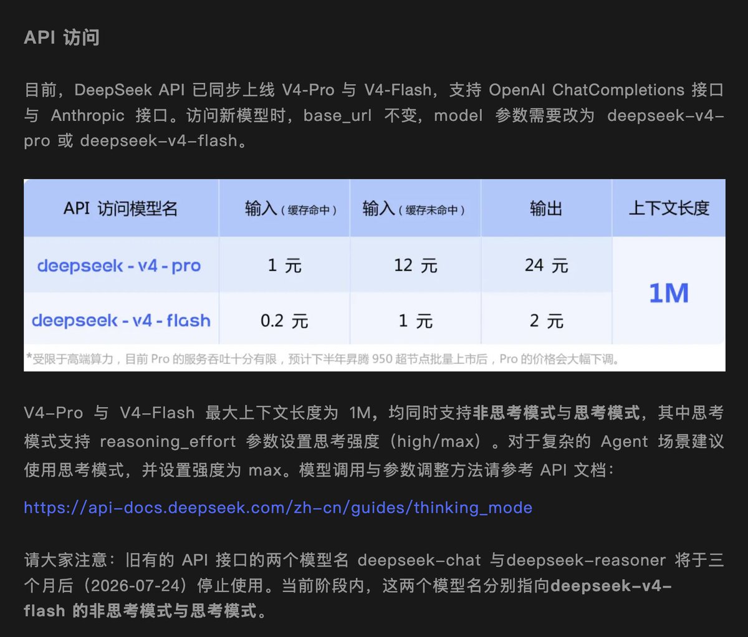Select the footnote about Pro 价格会大幅下调
Viewport: 748px width, 637px height.
coord(322,359)
